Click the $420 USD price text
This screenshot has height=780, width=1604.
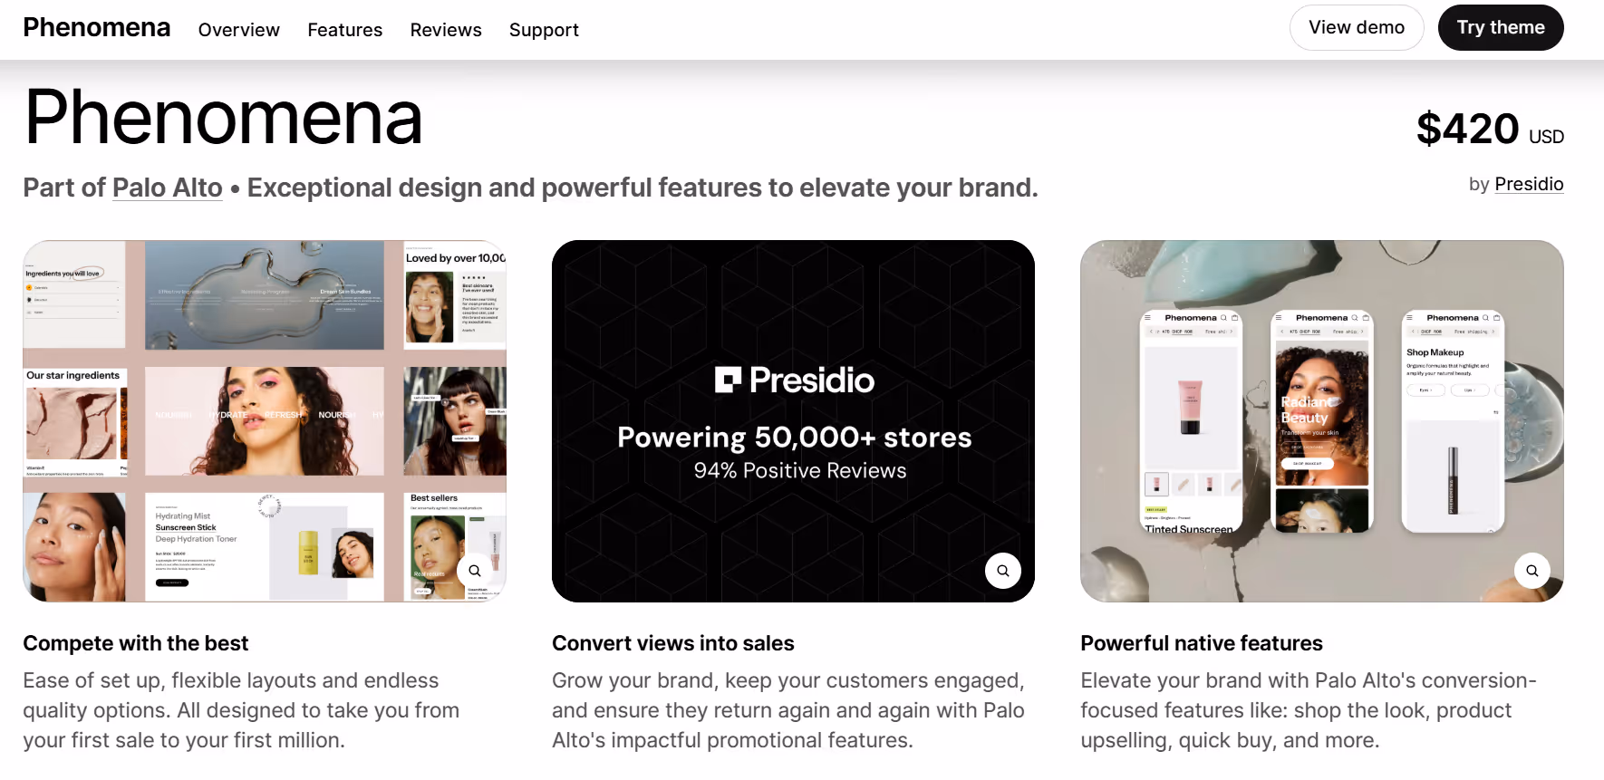1490,129
